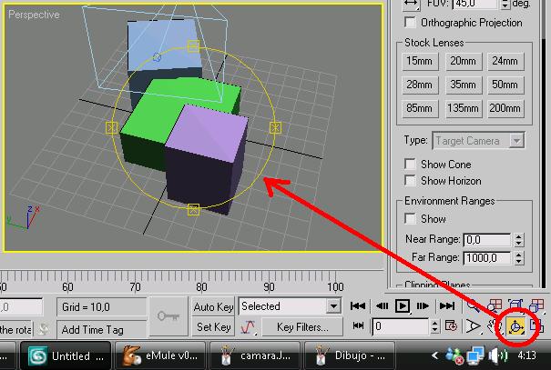This screenshot has height=370, width=551.
Task: Click the current frame number field
Action: 401,326
